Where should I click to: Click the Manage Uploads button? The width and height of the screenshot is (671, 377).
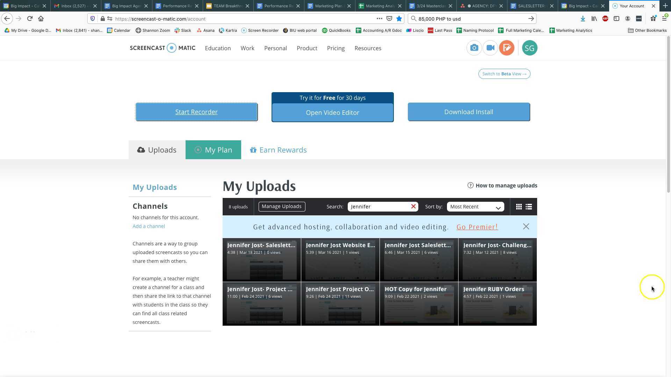coord(282,206)
